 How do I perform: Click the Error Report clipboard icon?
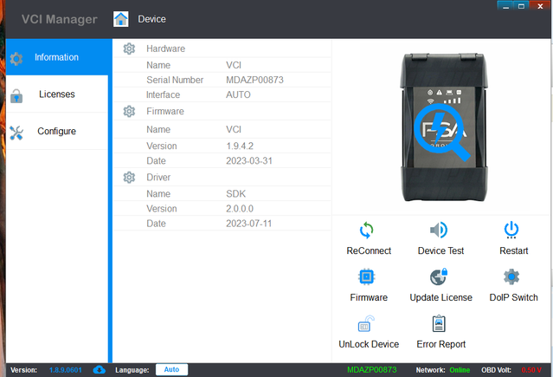[439, 323]
